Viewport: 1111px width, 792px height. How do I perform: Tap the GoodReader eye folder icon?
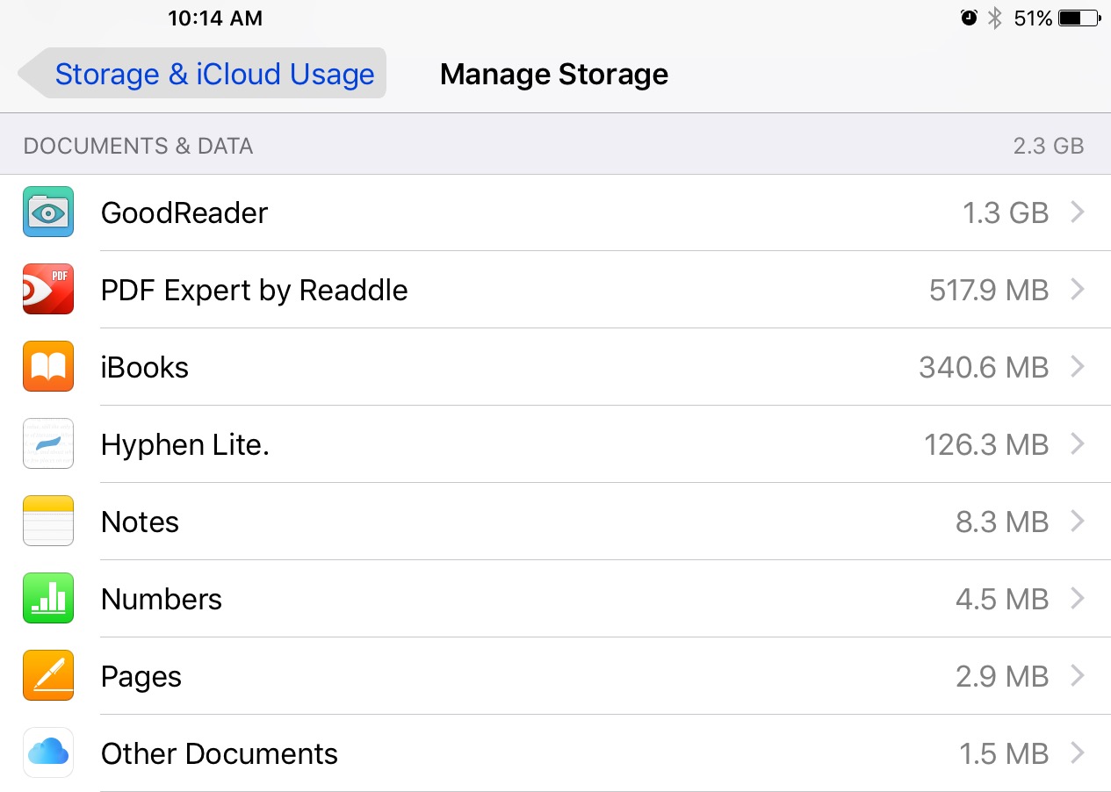coord(48,212)
